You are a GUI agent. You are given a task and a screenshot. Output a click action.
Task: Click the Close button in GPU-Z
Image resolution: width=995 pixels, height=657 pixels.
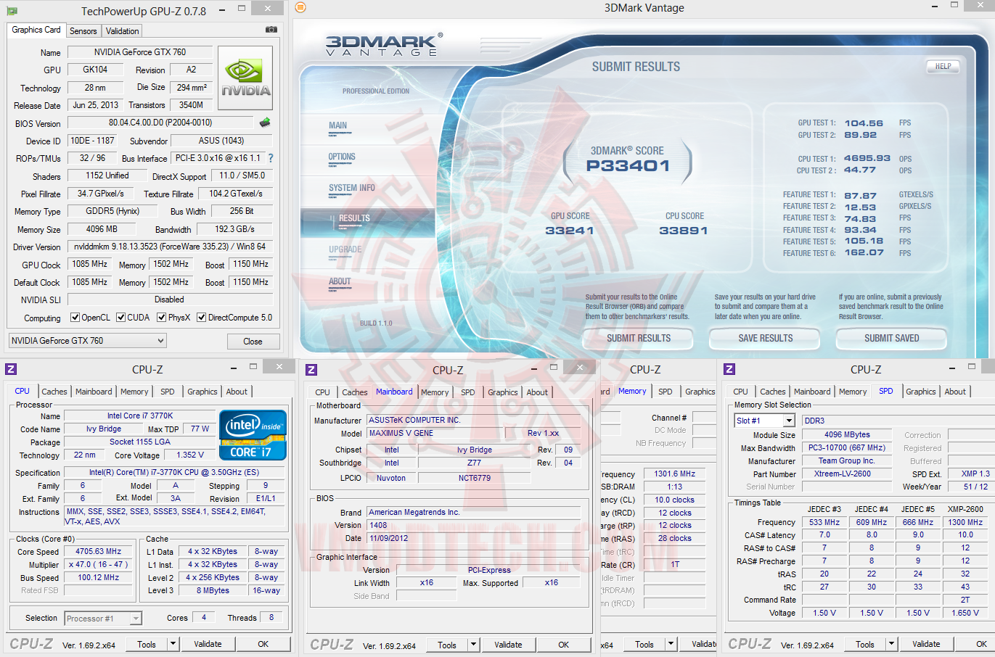tap(253, 342)
